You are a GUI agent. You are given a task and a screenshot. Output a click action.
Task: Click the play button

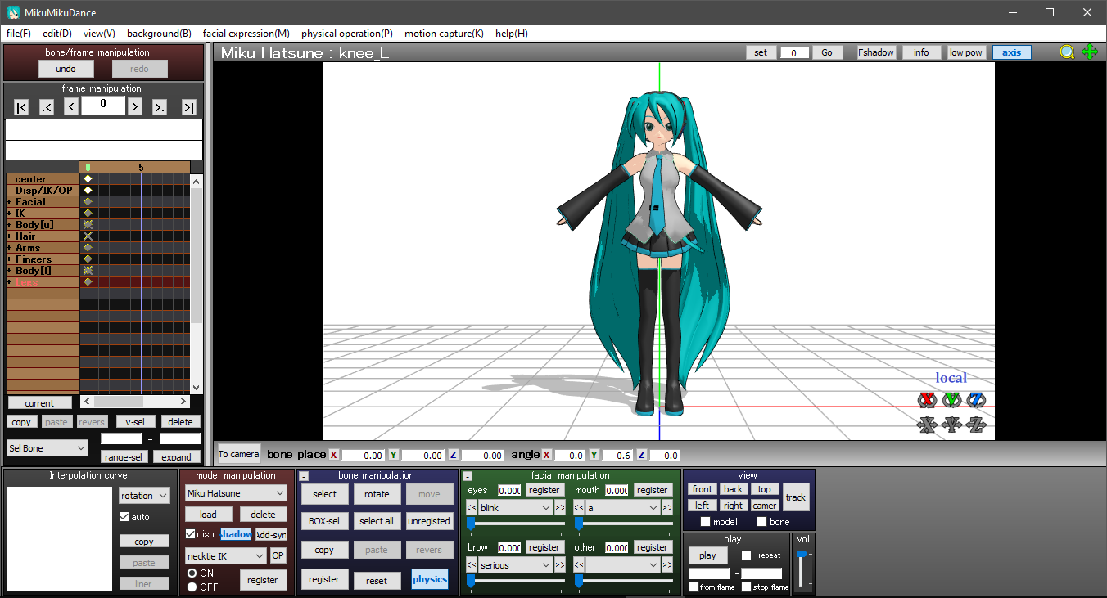tap(708, 555)
